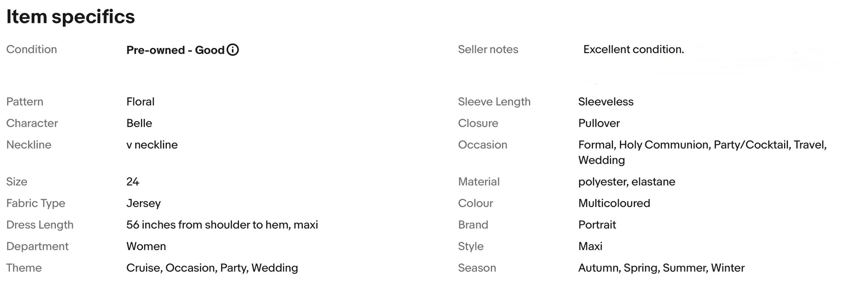Select the Multicoloured colour value
843x282 pixels.
[614, 203]
